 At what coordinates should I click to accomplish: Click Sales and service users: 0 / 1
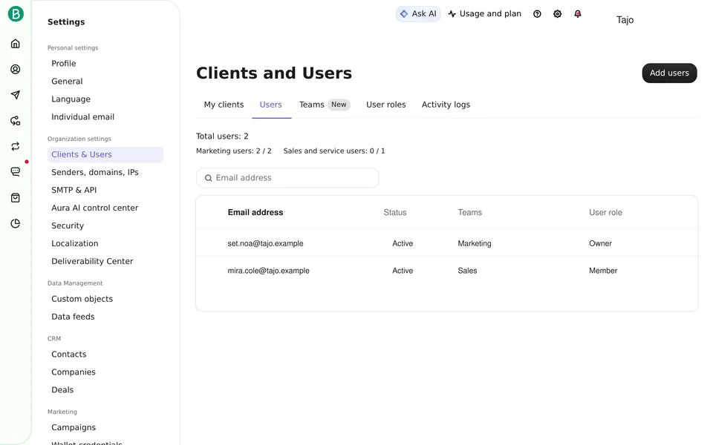click(x=334, y=151)
